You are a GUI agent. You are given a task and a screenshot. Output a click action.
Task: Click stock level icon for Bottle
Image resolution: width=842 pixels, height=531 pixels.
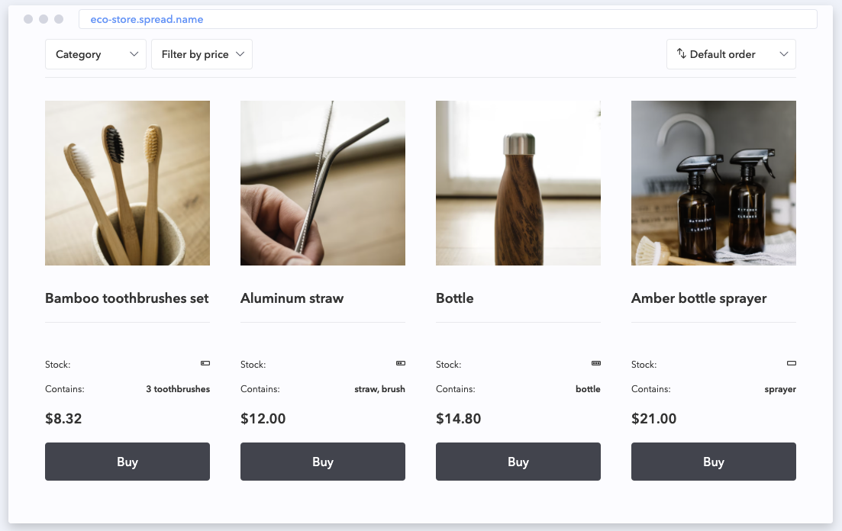click(596, 363)
